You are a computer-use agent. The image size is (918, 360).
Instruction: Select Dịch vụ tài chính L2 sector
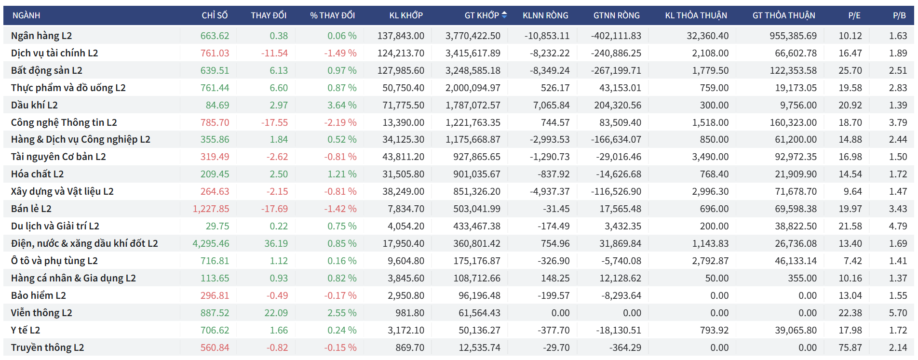(x=54, y=53)
